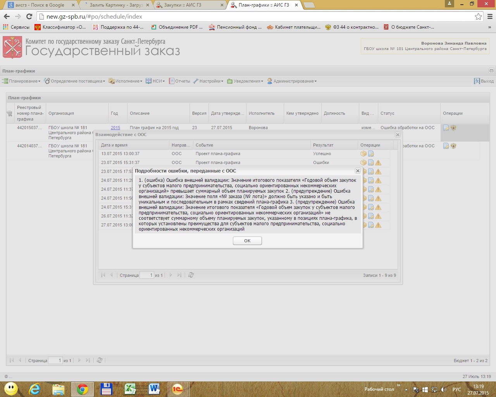
Task: Open the Определение поставщика menu
Action: [x=75, y=81]
